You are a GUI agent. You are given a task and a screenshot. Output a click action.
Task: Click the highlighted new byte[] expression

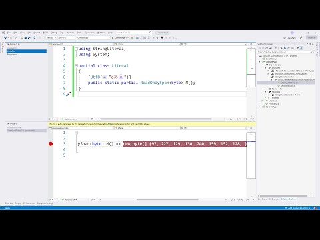coord(185,144)
